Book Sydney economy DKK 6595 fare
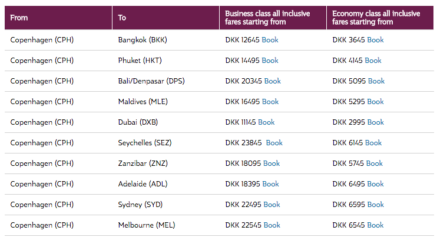The width and height of the screenshot is (437, 237). tap(375, 205)
